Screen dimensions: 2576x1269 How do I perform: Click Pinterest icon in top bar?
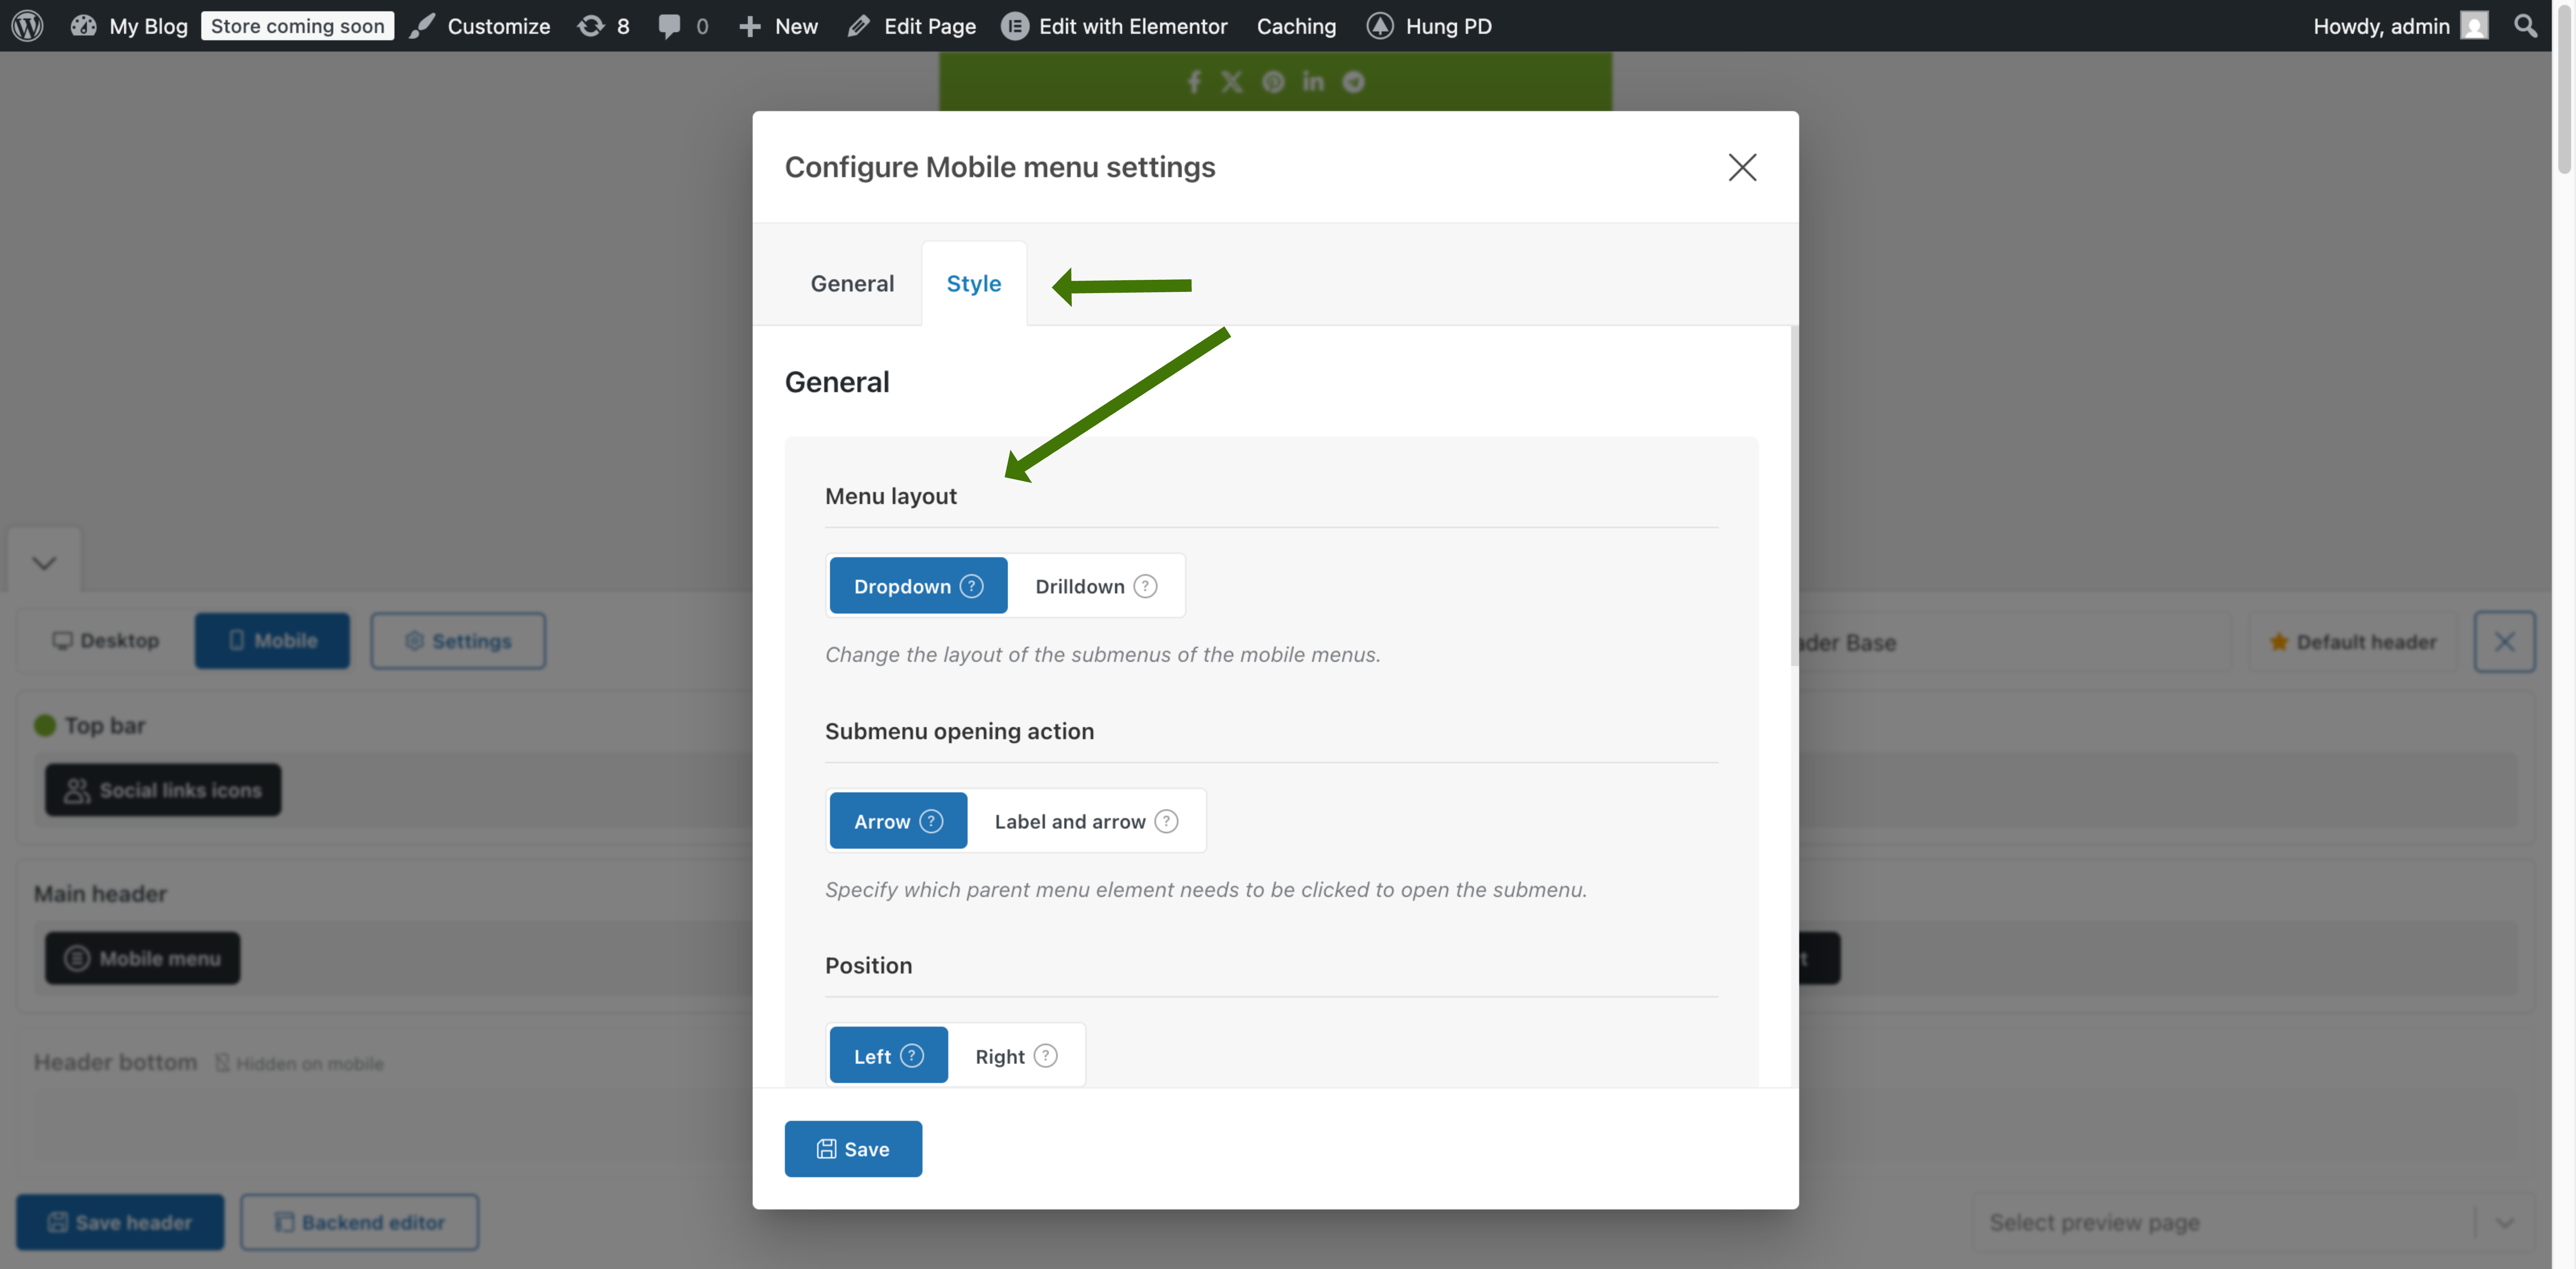coord(1273,82)
